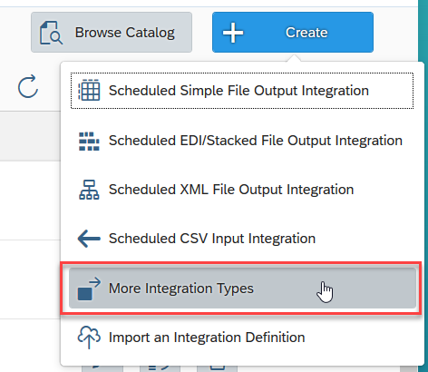Choose Scheduled CSV Input Integration
The height and width of the screenshot is (372, 428).
click(x=212, y=239)
